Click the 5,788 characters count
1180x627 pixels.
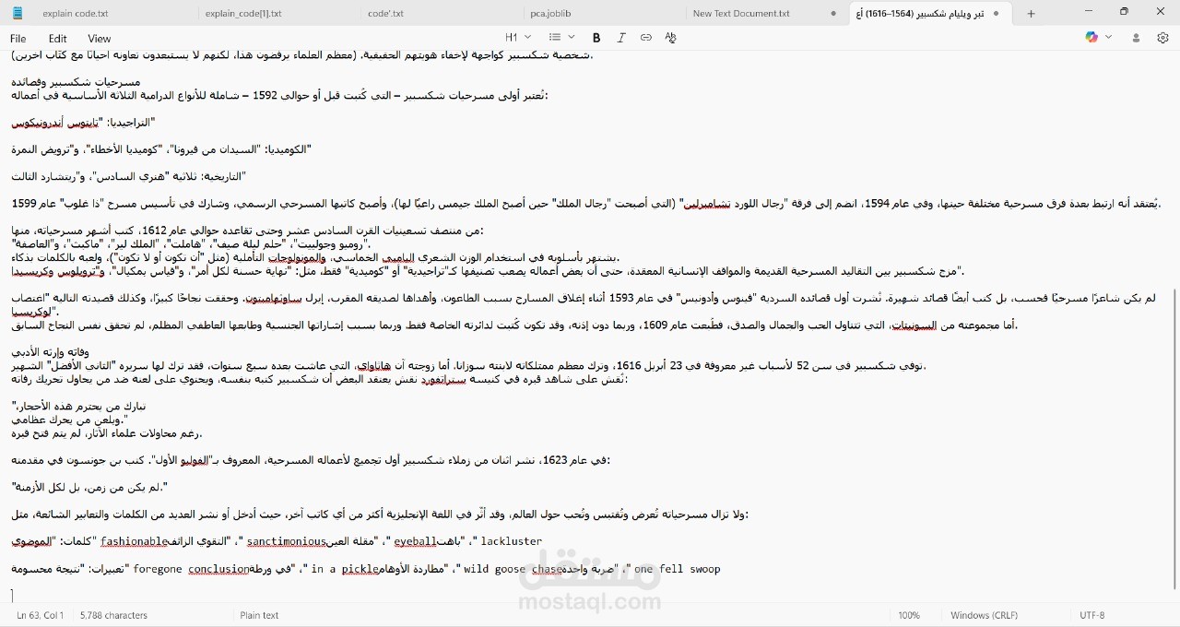click(113, 615)
